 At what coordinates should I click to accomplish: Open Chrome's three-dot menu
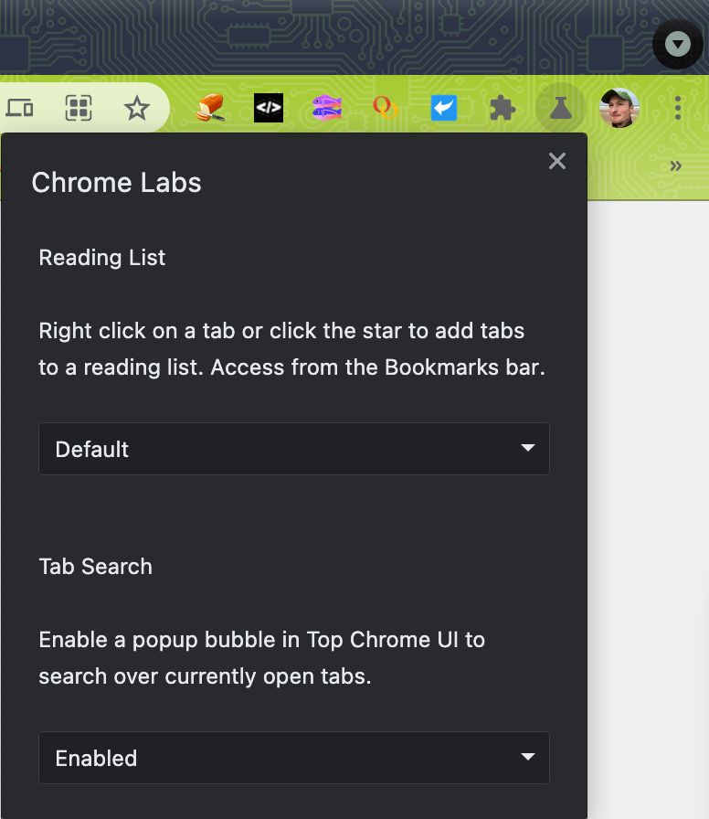tap(678, 109)
